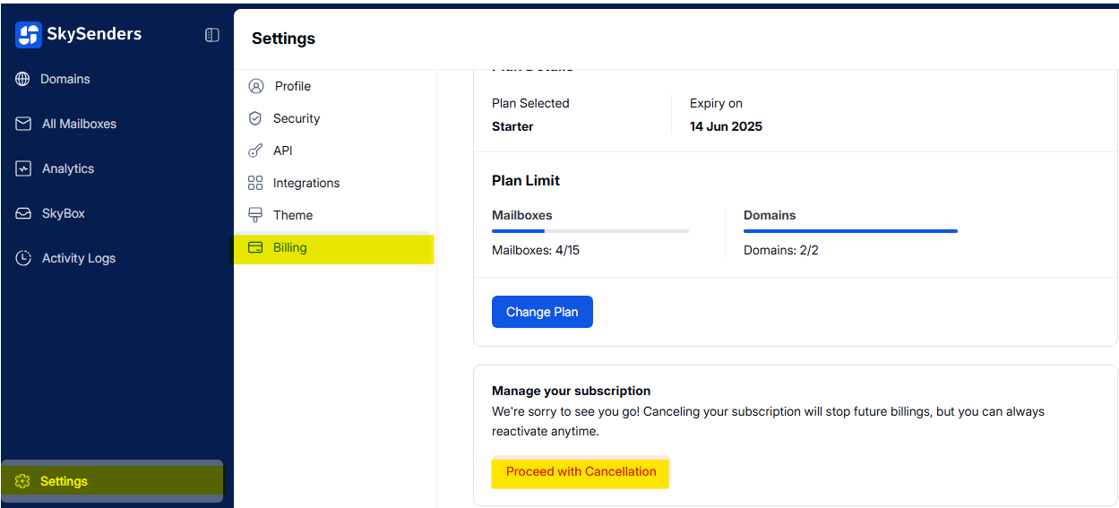Click the SkySenders logo icon
Viewport: 1119px width, 508px height.
(29, 35)
